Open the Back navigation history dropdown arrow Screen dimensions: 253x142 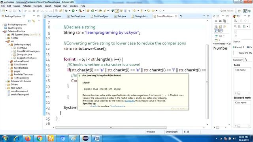tap(157, 11)
